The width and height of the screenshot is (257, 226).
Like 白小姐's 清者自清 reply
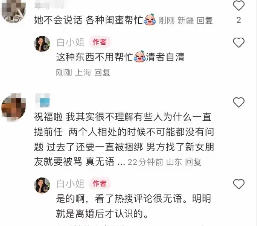coord(239,43)
